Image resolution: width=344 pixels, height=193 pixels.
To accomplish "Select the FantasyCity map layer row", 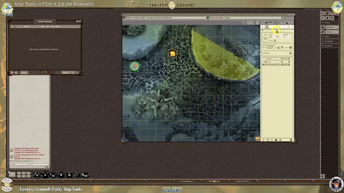I will [x=277, y=64].
